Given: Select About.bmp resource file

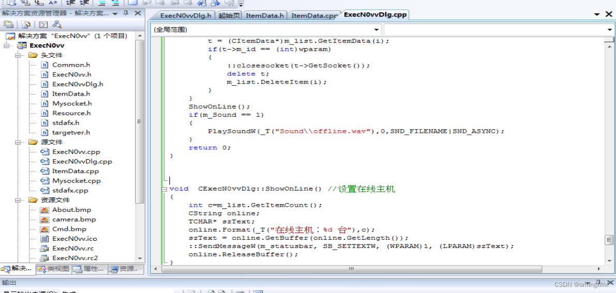Looking at the screenshot, I should [x=71, y=210].
